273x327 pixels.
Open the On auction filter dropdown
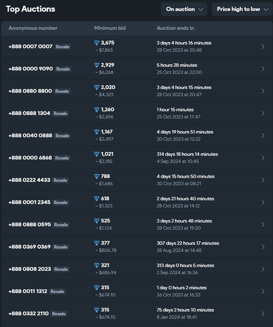pos(184,9)
